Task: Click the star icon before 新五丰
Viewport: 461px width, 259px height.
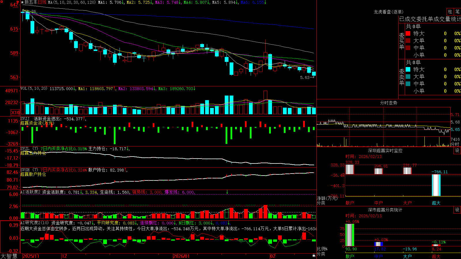Action: click(x=22, y=2)
